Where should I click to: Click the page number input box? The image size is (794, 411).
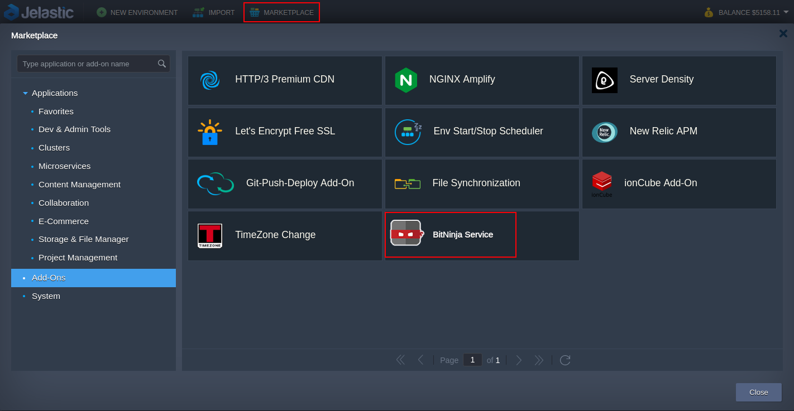[x=472, y=360]
